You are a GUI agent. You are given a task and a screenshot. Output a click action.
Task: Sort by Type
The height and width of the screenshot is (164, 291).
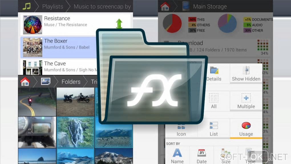click(x=250, y=156)
